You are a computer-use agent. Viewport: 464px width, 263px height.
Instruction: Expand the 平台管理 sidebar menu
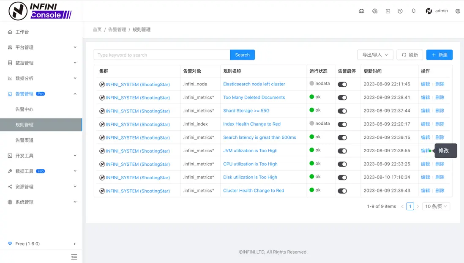tap(41, 47)
